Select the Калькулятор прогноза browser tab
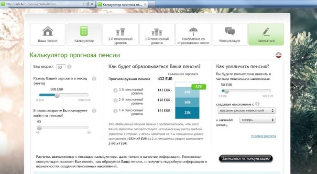Screen dimensions: 317x174 [122, 4]
